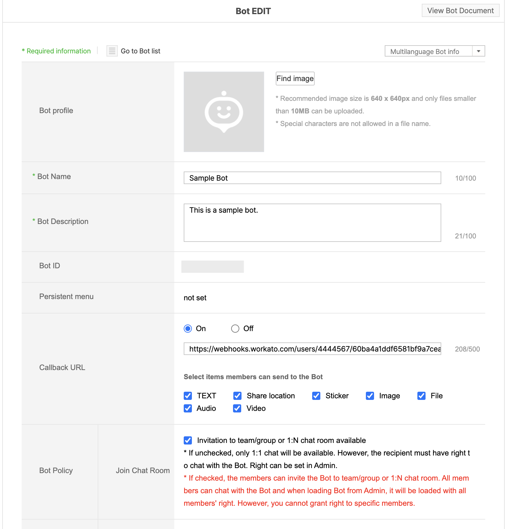Open the Multilanguage Bot info dropdown arrow
The width and height of the screenshot is (505, 529).
[x=478, y=51]
